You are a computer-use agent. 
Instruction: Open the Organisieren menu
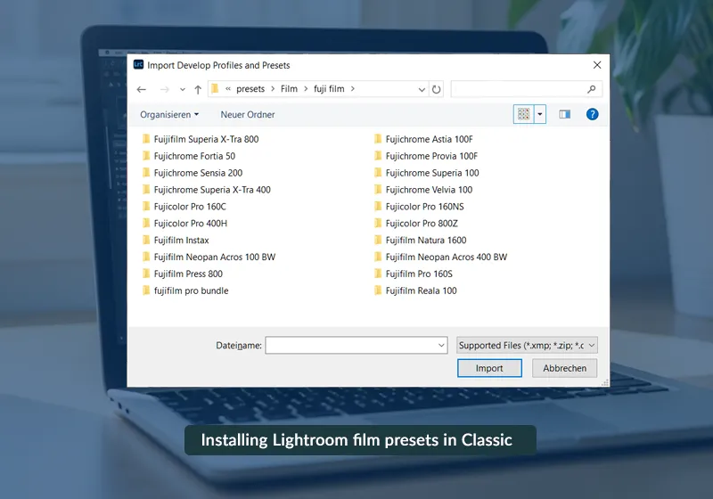tap(169, 115)
